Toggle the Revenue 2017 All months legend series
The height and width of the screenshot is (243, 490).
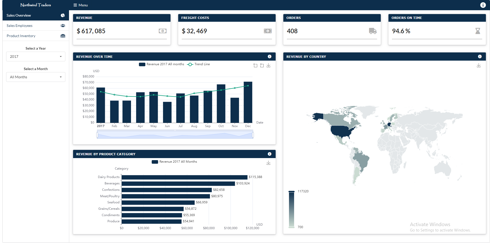[162, 64]
